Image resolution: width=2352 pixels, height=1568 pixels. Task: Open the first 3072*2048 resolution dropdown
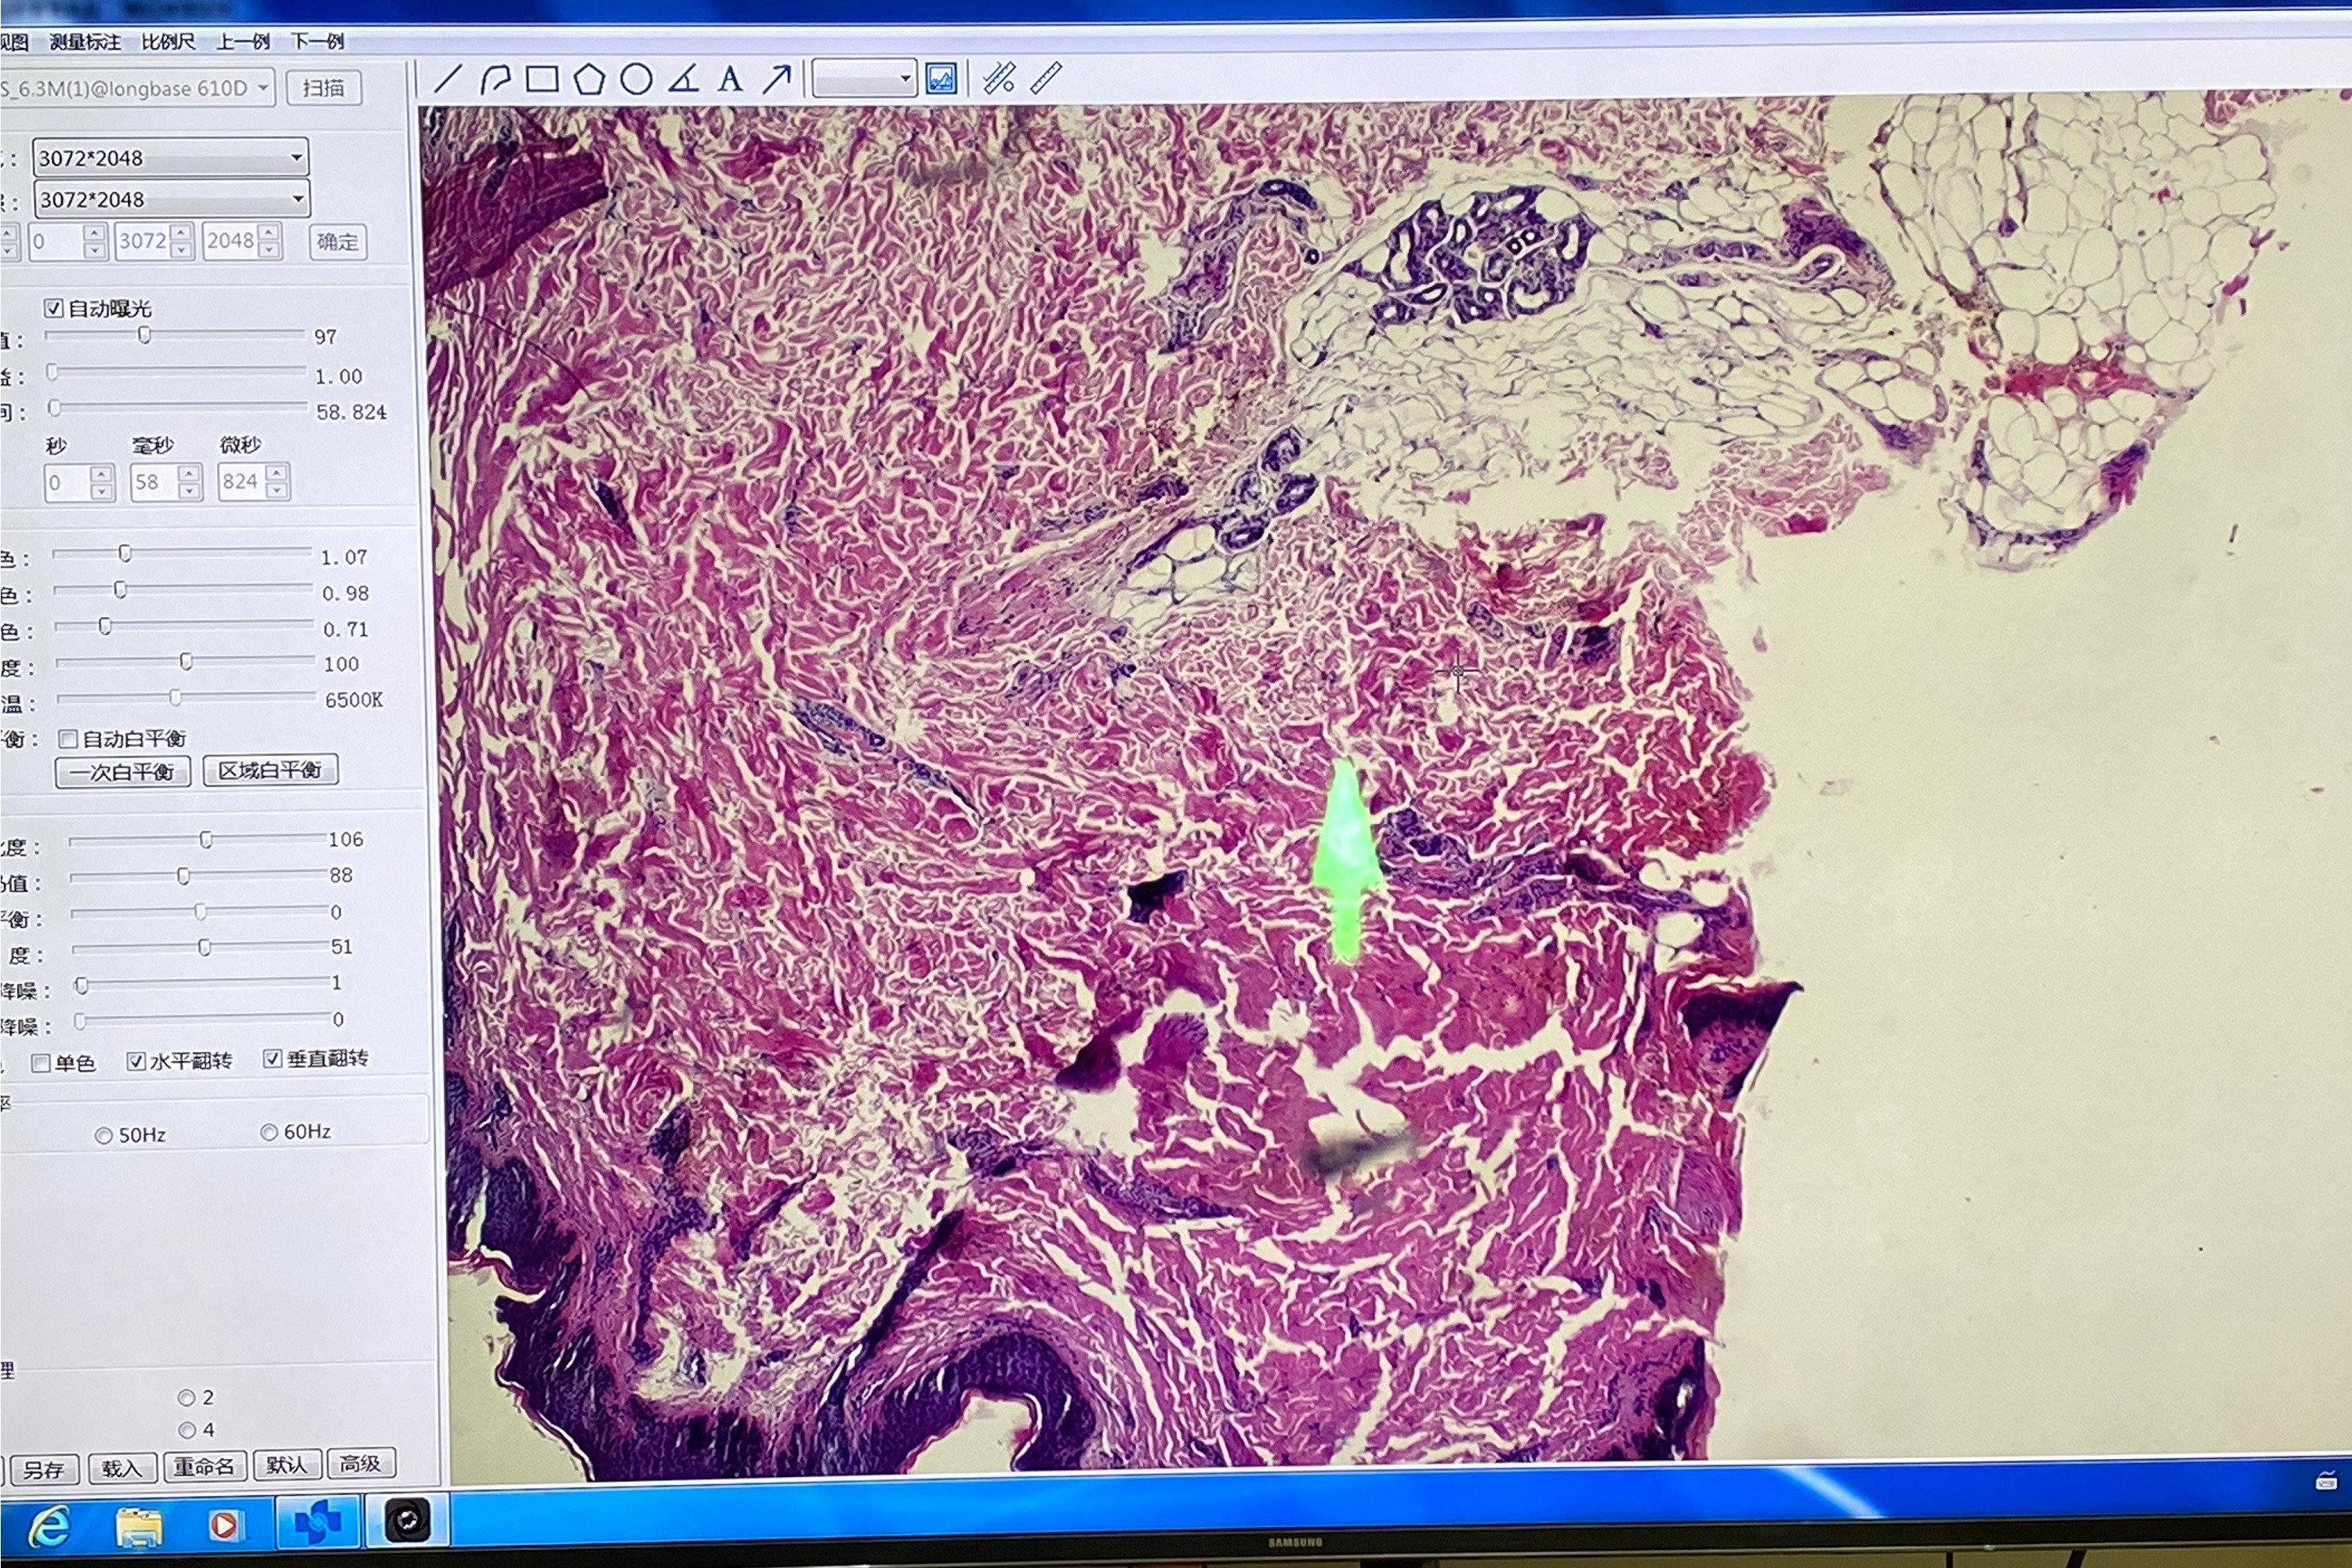click(x=296, y=157)
